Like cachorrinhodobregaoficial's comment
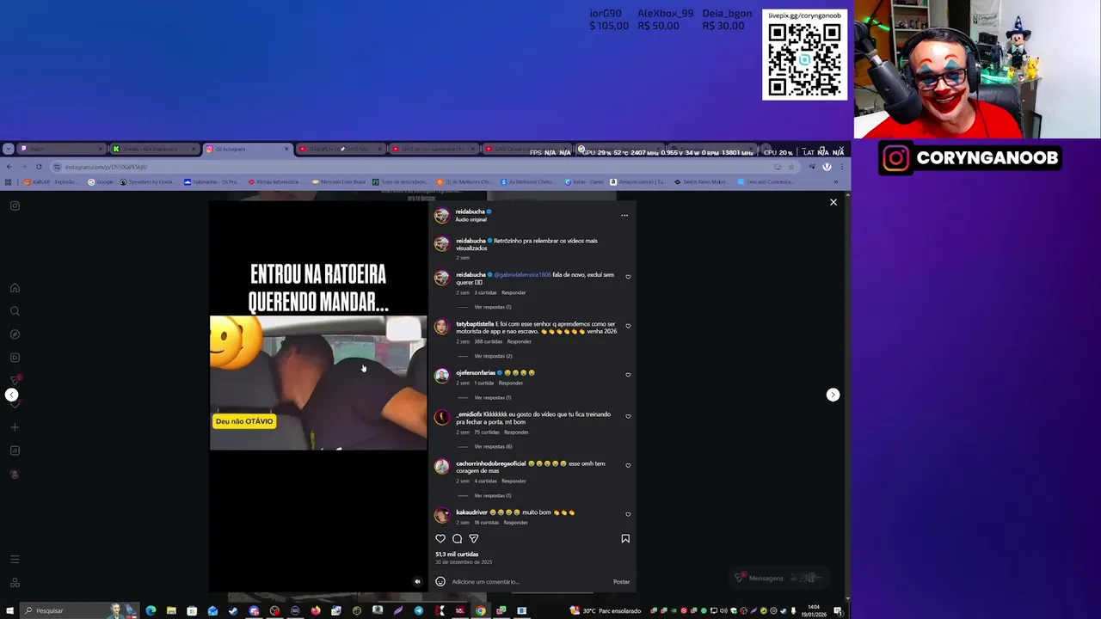This screenshot has height=619, width=1101. [x=628, y=465]
